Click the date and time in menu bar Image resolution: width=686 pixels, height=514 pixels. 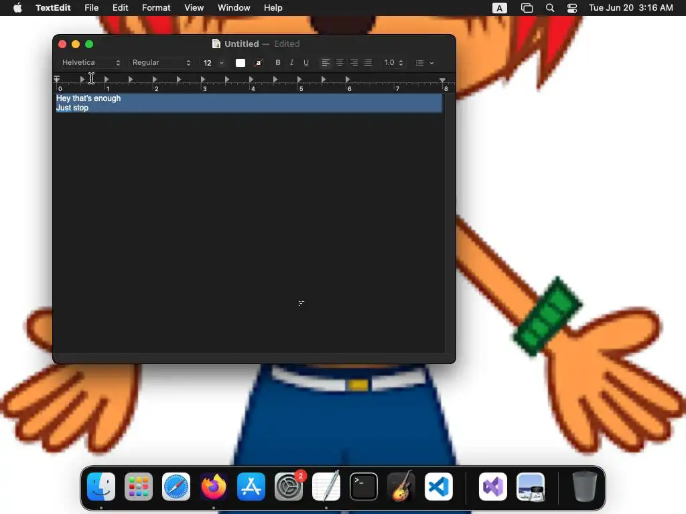pos(631,8)
